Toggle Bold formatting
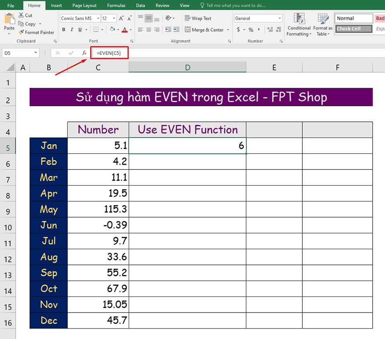Image resolution: width=385 pixels, height=339 pixels. click(64, 30)
